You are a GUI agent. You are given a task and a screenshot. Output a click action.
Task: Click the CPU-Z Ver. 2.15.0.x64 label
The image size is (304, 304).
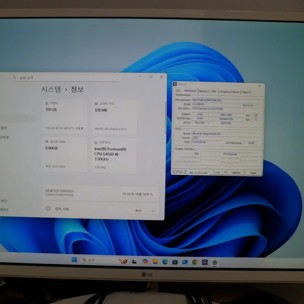(x=198, y=173)
